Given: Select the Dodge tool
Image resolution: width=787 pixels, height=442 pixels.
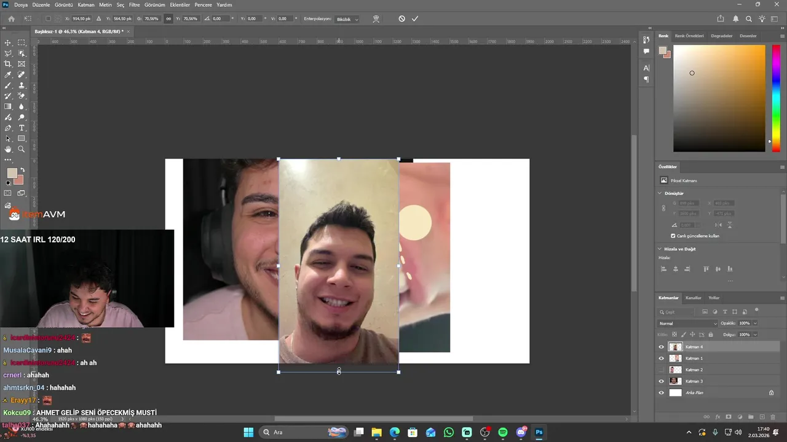Looking at the screenshot, I should tap(22, 117).
